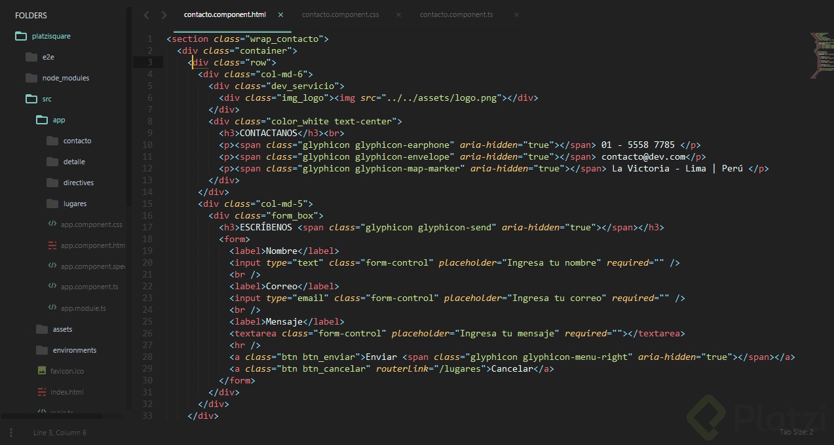Click the app.component.css file icon
This screenshot has height=445, width=834.
pos(52,224)
